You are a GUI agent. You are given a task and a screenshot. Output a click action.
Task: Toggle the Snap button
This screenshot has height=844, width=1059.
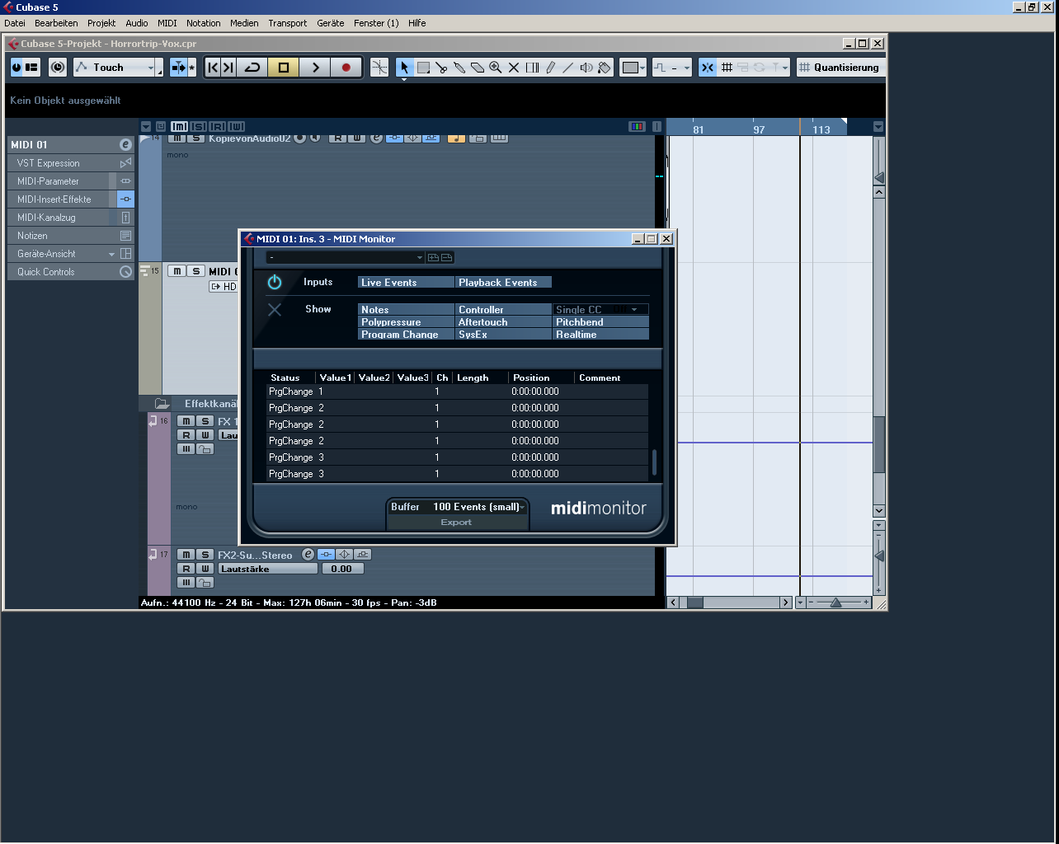[708, 68]
